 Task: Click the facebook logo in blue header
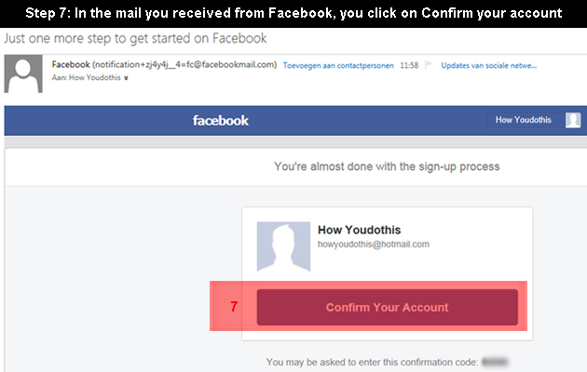coord(221,121)
